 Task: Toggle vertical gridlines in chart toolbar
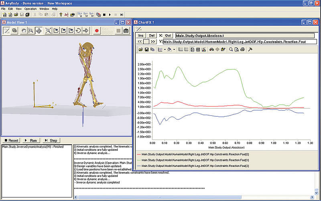tap(181, 49)
